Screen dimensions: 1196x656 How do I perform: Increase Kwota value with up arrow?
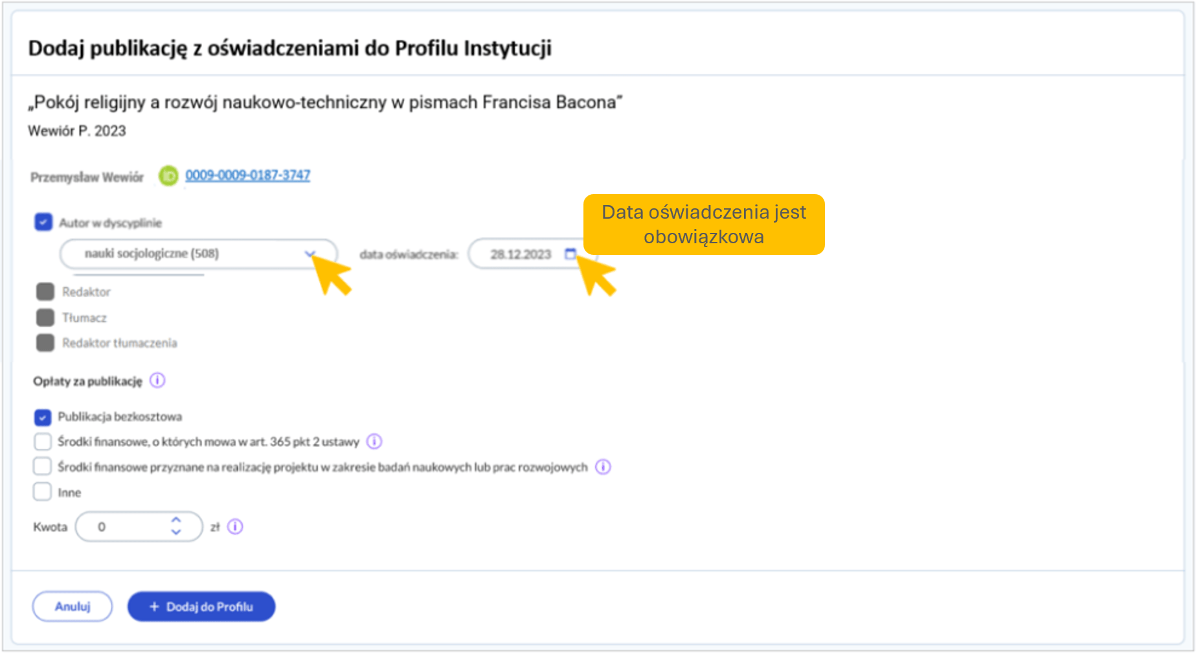click(x=176, y=520)
